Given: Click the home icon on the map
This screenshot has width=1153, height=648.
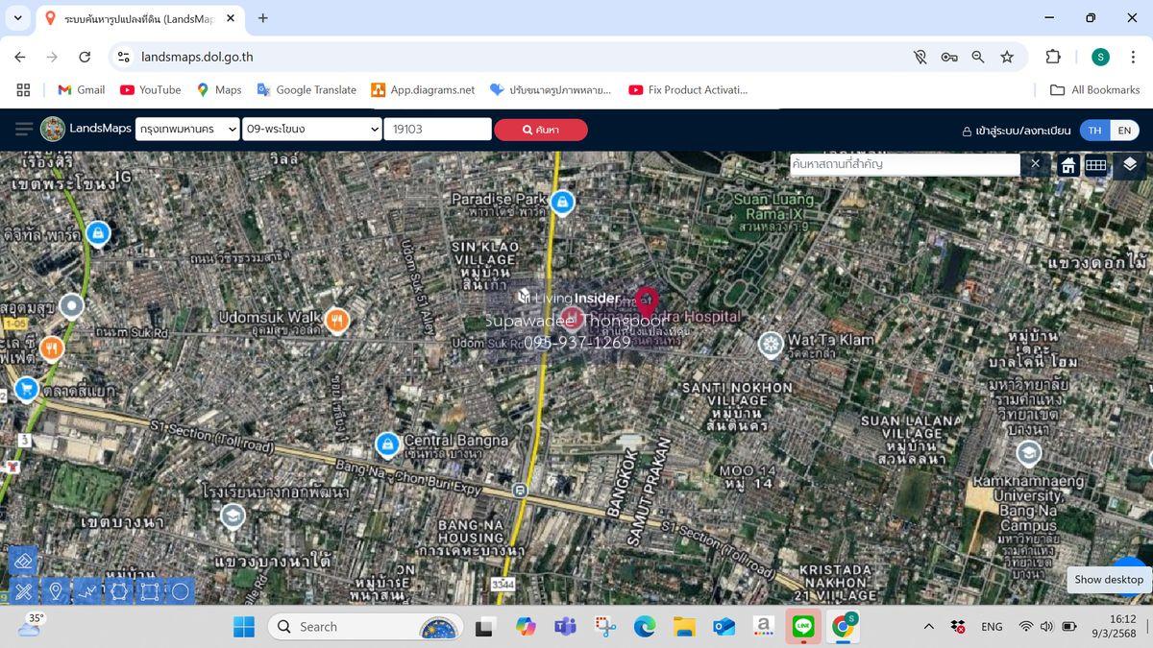Looking at the screenshot, I should click(1067, 165).
